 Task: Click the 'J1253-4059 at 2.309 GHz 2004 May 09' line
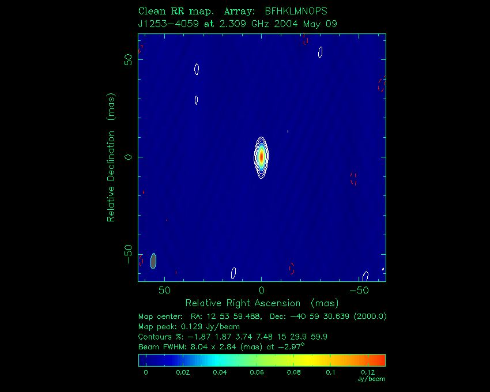238,24
